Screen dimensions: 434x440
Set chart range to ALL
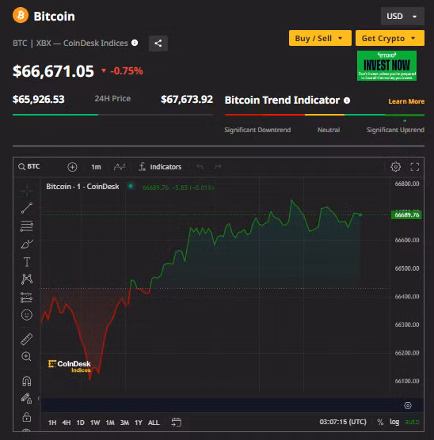coord(154,423)
